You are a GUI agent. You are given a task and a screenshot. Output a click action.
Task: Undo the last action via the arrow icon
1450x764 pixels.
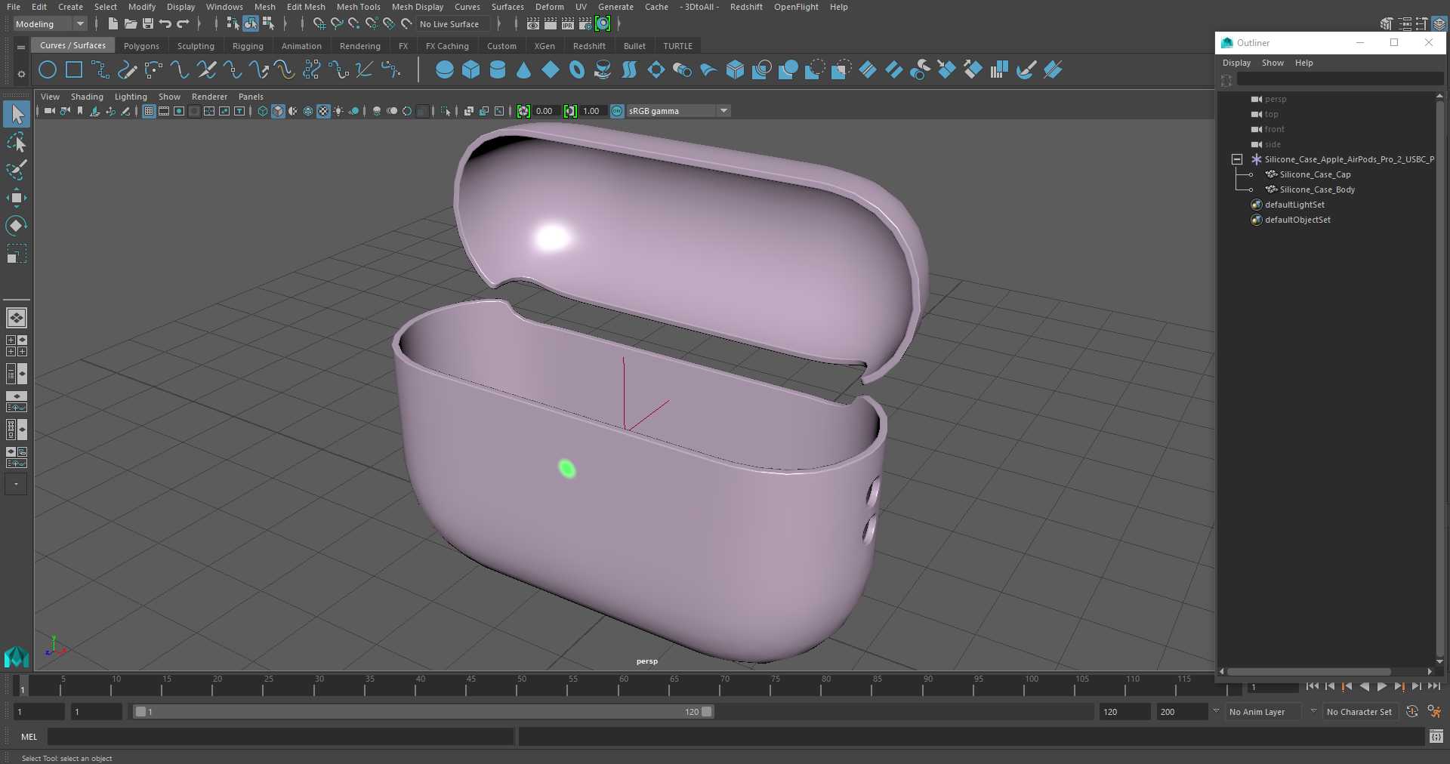pos(165,24)
